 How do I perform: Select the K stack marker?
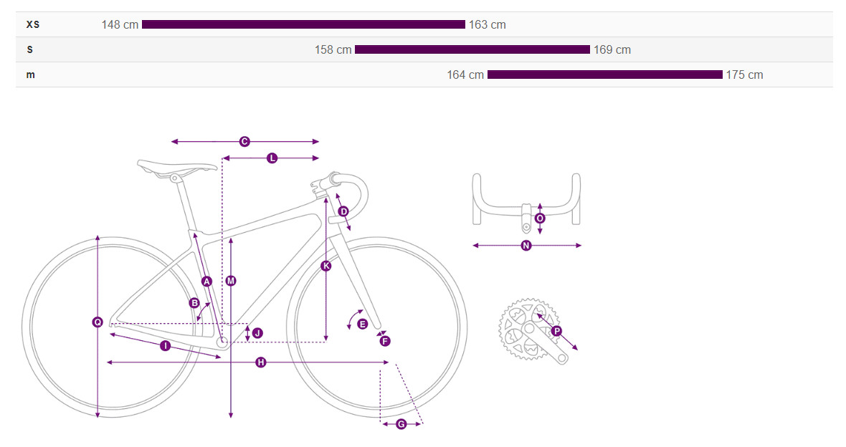(326, 266)
